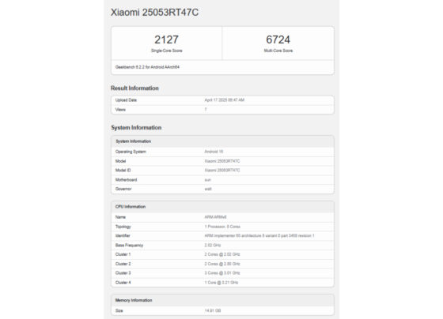Click the Cluster 2 label

123,264
